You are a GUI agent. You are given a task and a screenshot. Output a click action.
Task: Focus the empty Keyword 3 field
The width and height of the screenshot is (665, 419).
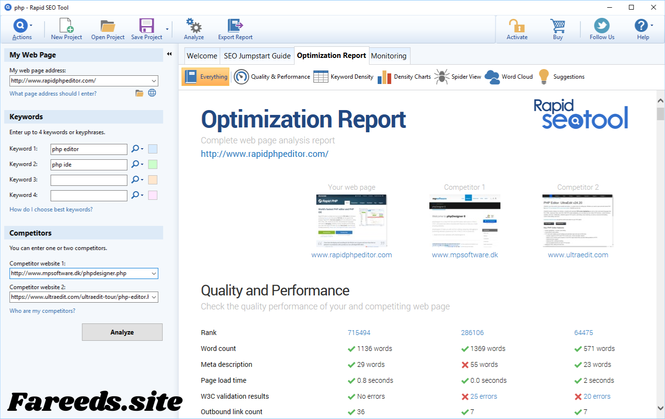(89, 180)
